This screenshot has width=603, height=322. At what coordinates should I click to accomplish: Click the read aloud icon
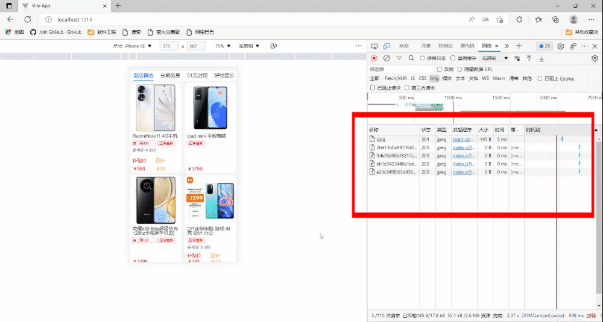click(472, 20)
